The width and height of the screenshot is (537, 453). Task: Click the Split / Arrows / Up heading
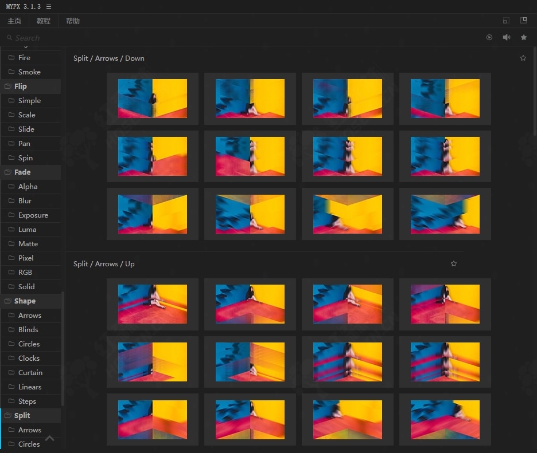[104, 264]
